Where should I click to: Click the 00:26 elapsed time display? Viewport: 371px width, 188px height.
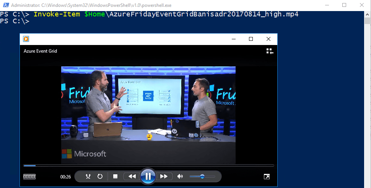65,177
